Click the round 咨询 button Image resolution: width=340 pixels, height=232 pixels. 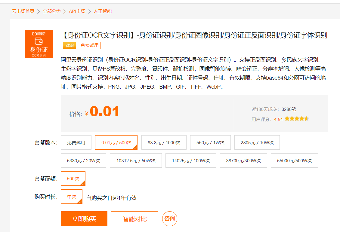[x=170, y=218]
